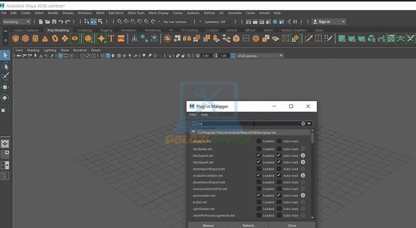Select the Scale tool in toolbox
This screenshot has height=228, width=416.
pos(5,109)
